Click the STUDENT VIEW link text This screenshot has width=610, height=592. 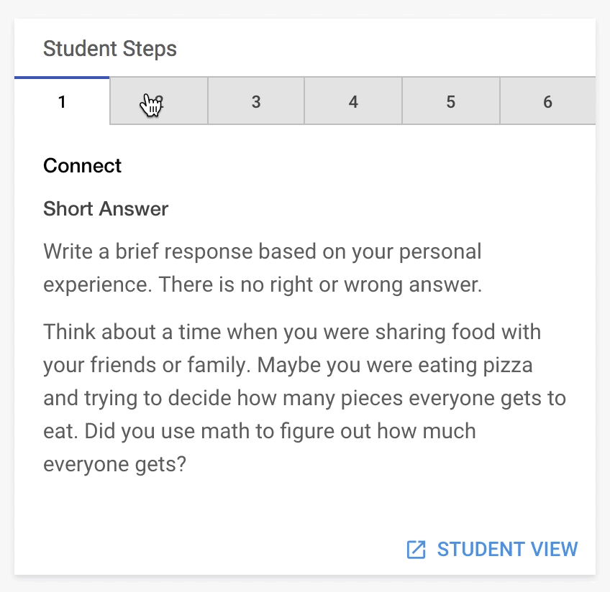[x=507, y=550]
